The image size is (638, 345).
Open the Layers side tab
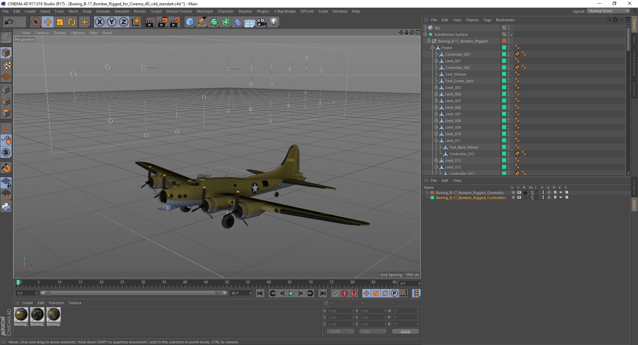pyautogui.click(x=634, y=205)
